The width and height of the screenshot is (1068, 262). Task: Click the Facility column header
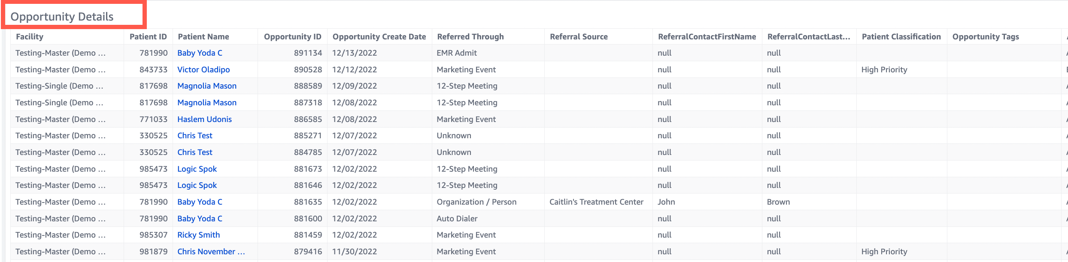pyautogui.click(x=30, y=37)
